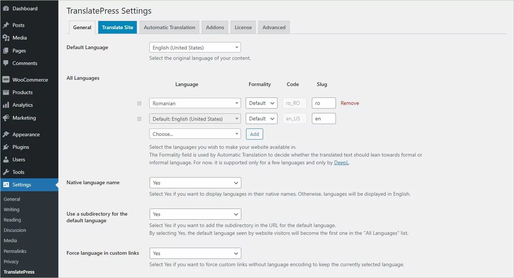This screenshot has height=278, width=514.
Task: Open the General settings submenu item
Action: coord(12,199)
